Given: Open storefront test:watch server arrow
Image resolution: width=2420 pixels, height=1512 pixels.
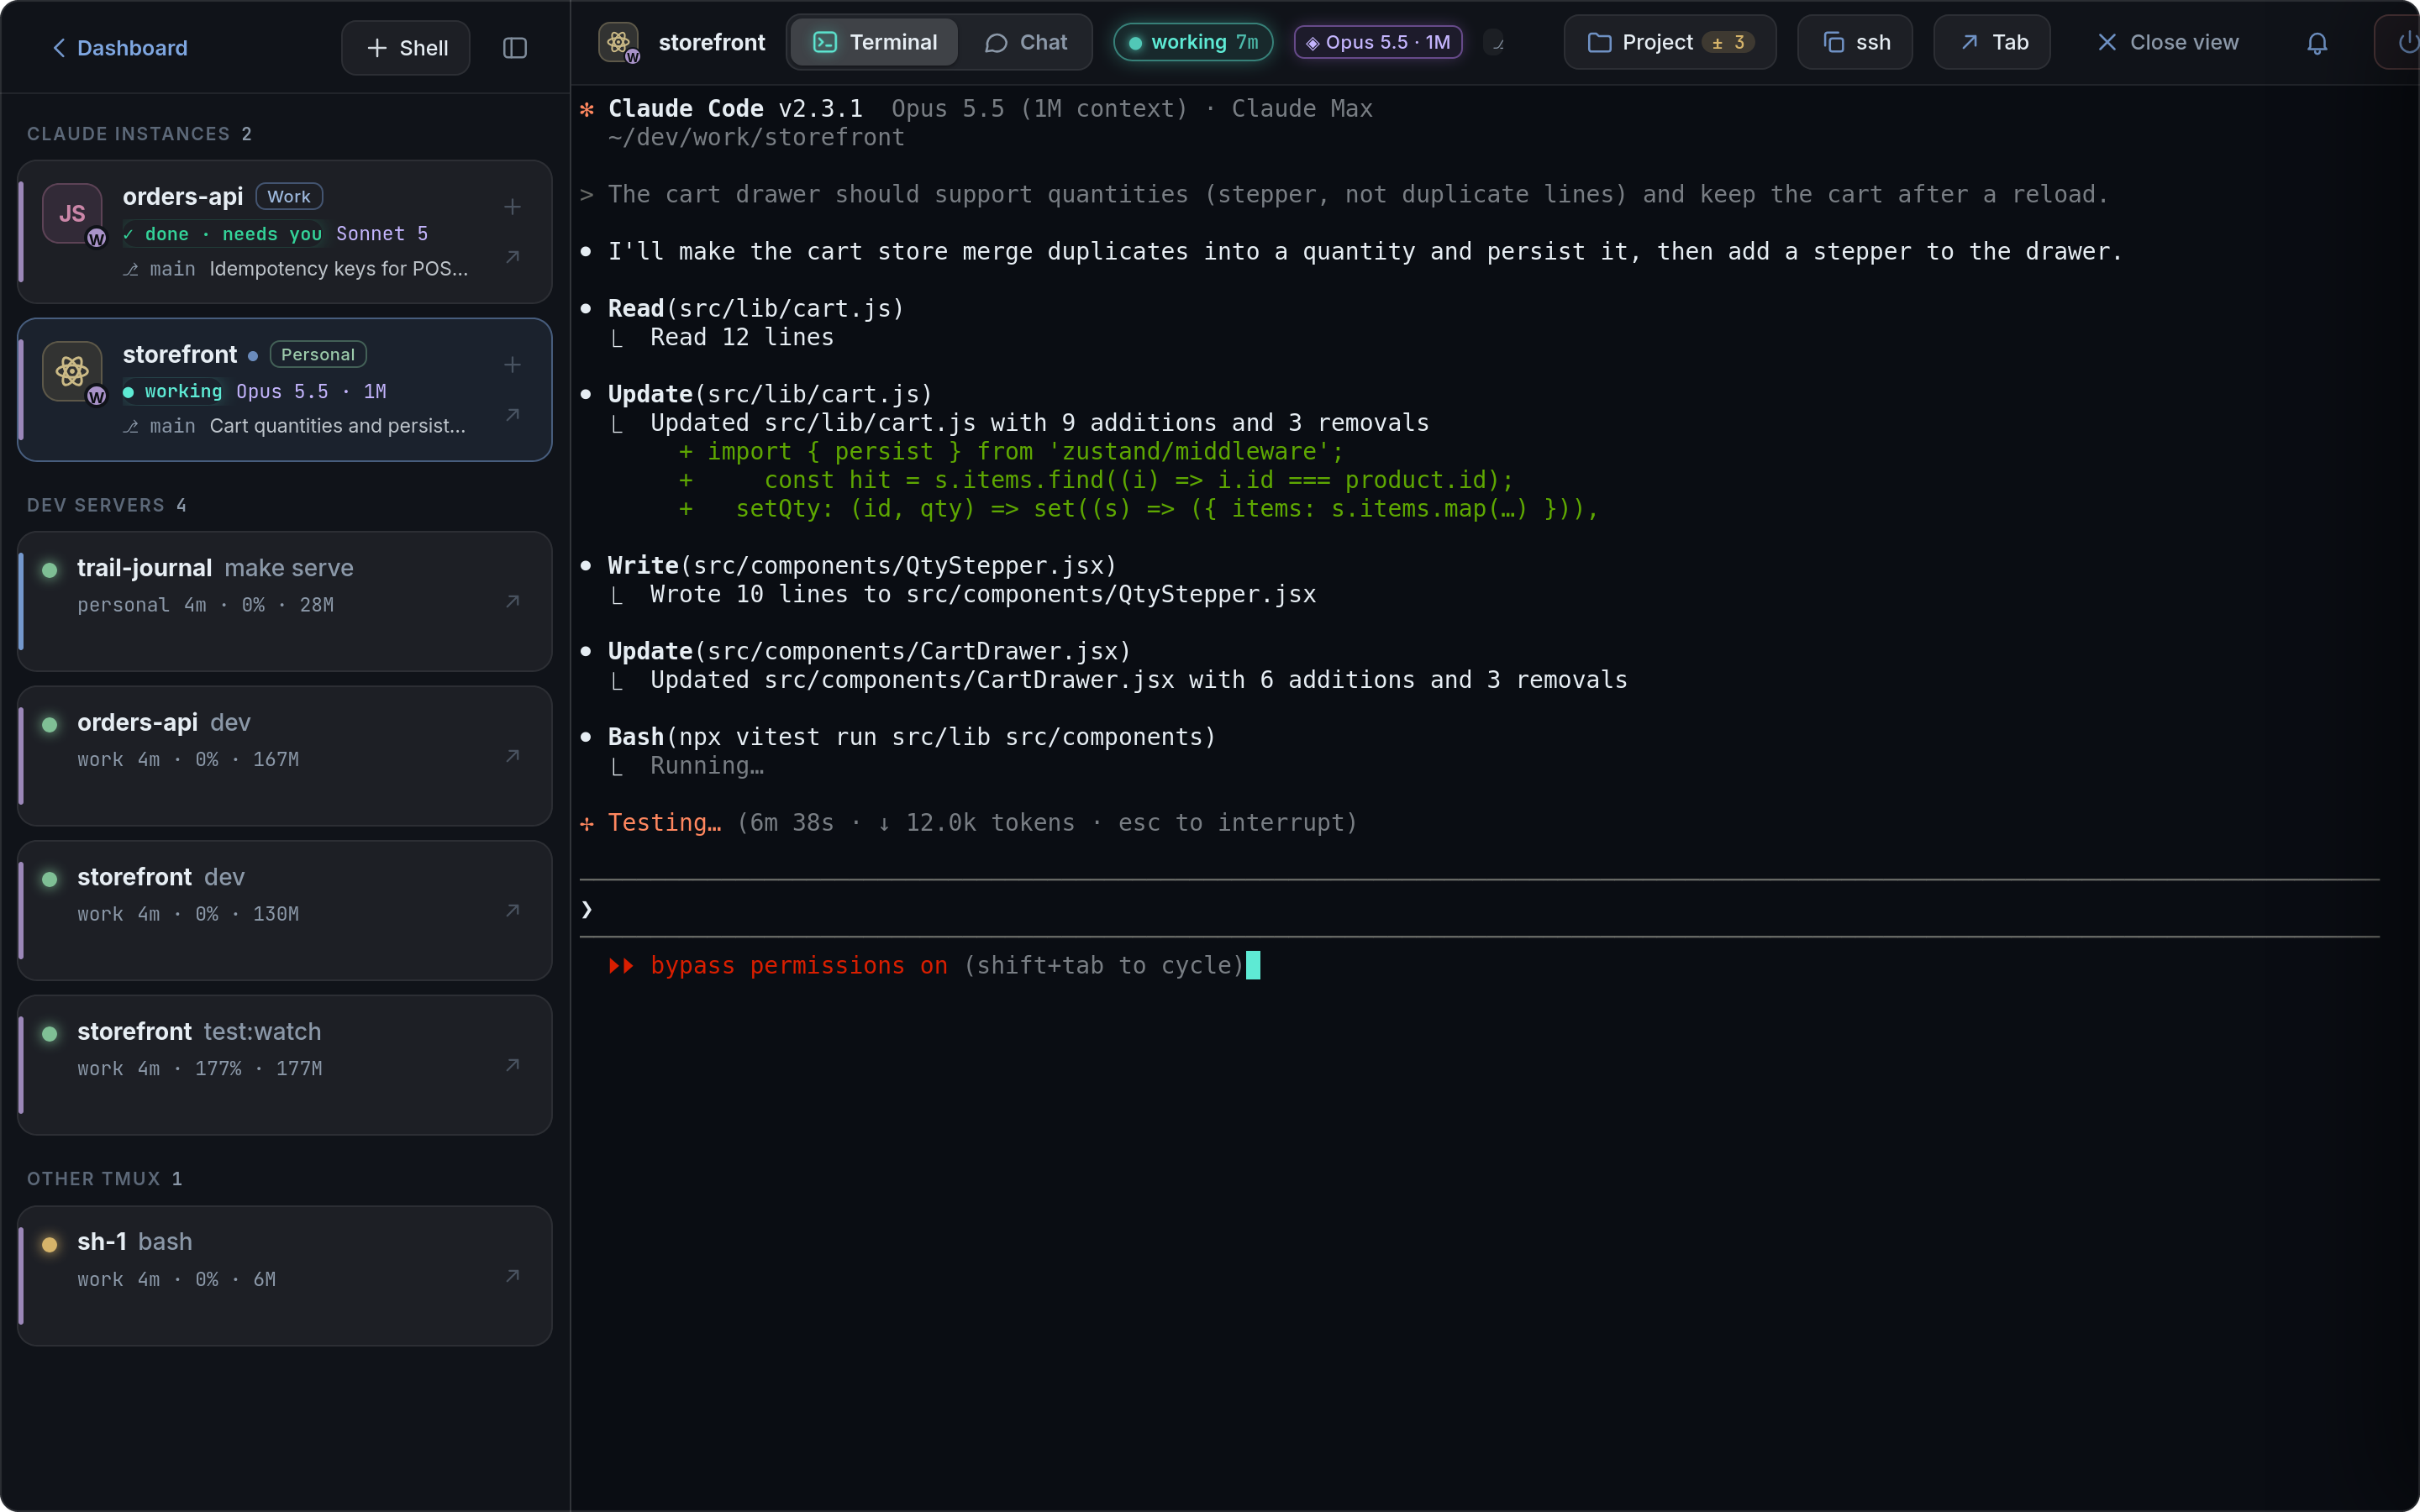Looking at the screenshot, I should pos(512,1065).
